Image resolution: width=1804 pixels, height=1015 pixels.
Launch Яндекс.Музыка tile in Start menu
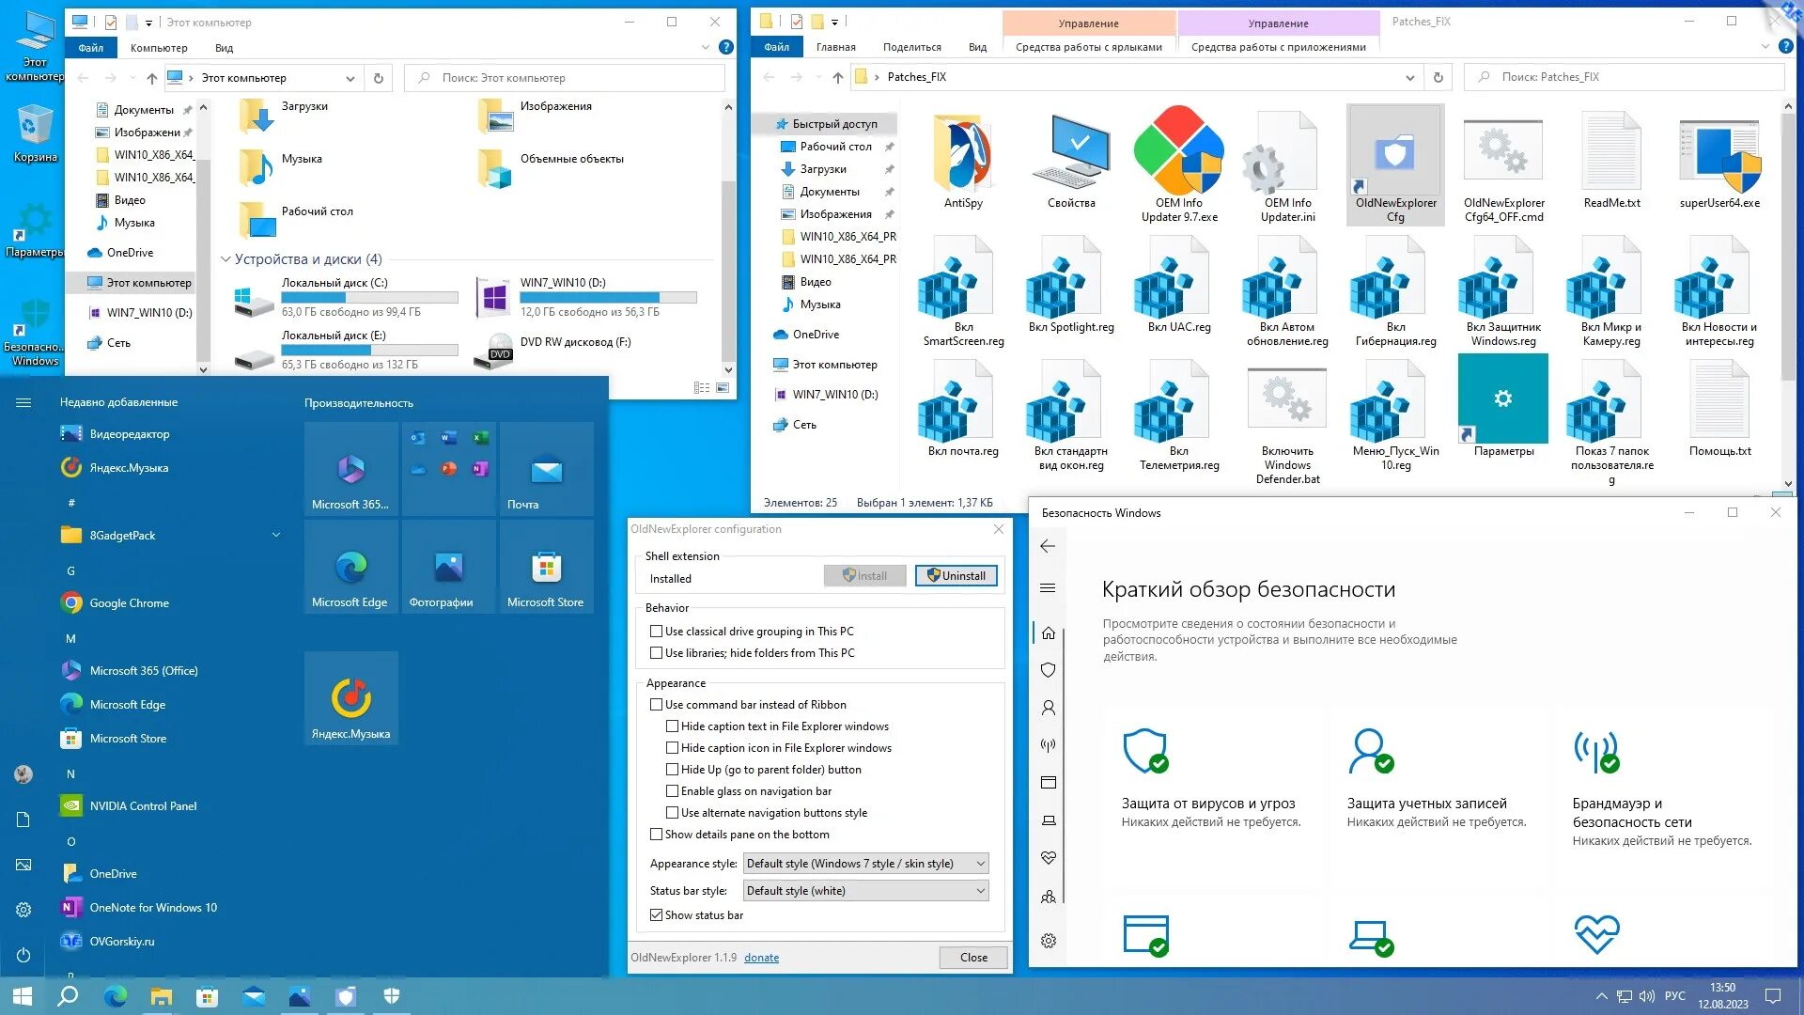[x=350, y=698]
